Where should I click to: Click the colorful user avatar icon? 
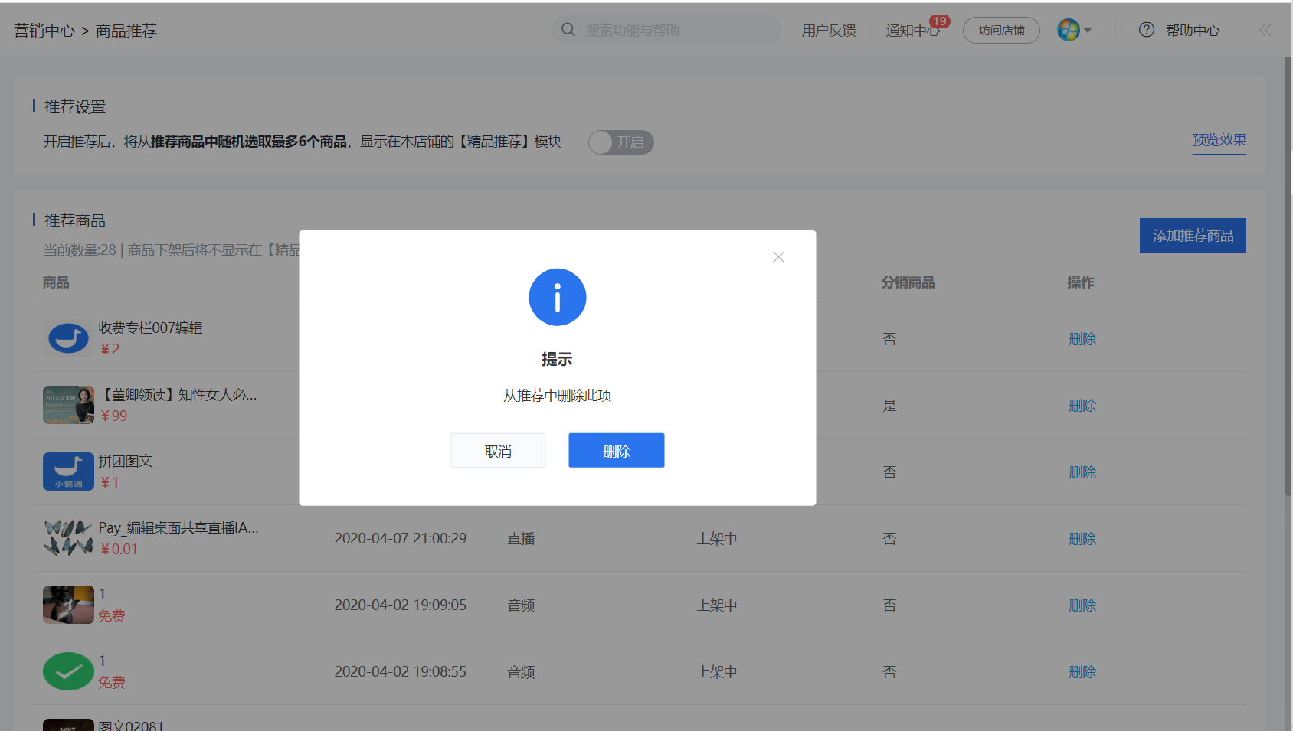(1069, 30)
